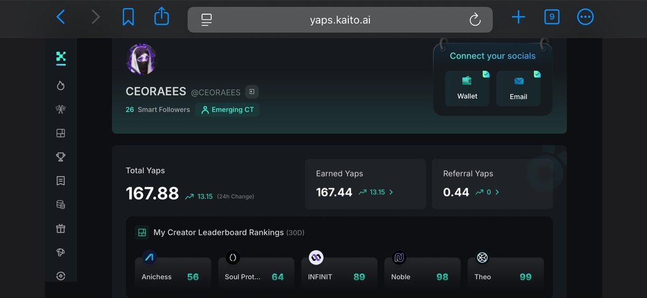
Task: Open the bottom target sidebar icon
Action: (61, 276)
